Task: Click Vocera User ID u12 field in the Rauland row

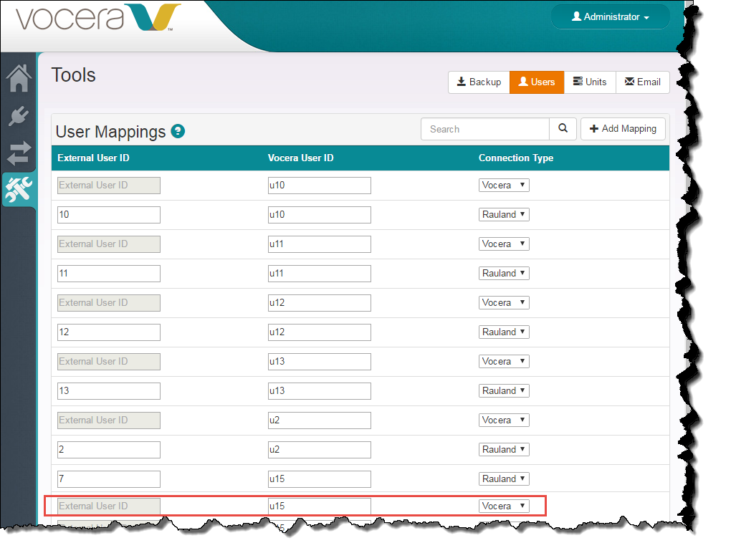Action: coord(320,332)
